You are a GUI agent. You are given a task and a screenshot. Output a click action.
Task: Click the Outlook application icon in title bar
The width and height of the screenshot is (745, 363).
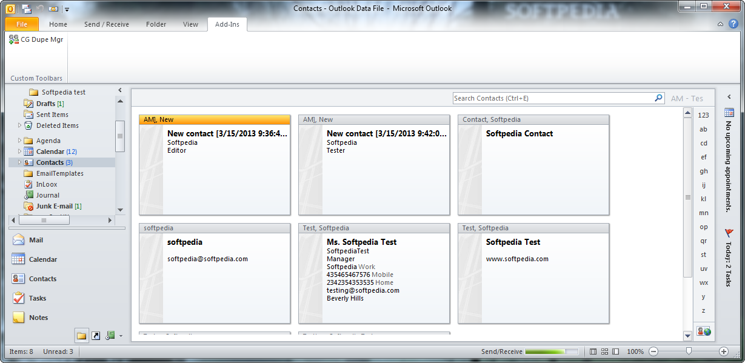pos(10,8)
